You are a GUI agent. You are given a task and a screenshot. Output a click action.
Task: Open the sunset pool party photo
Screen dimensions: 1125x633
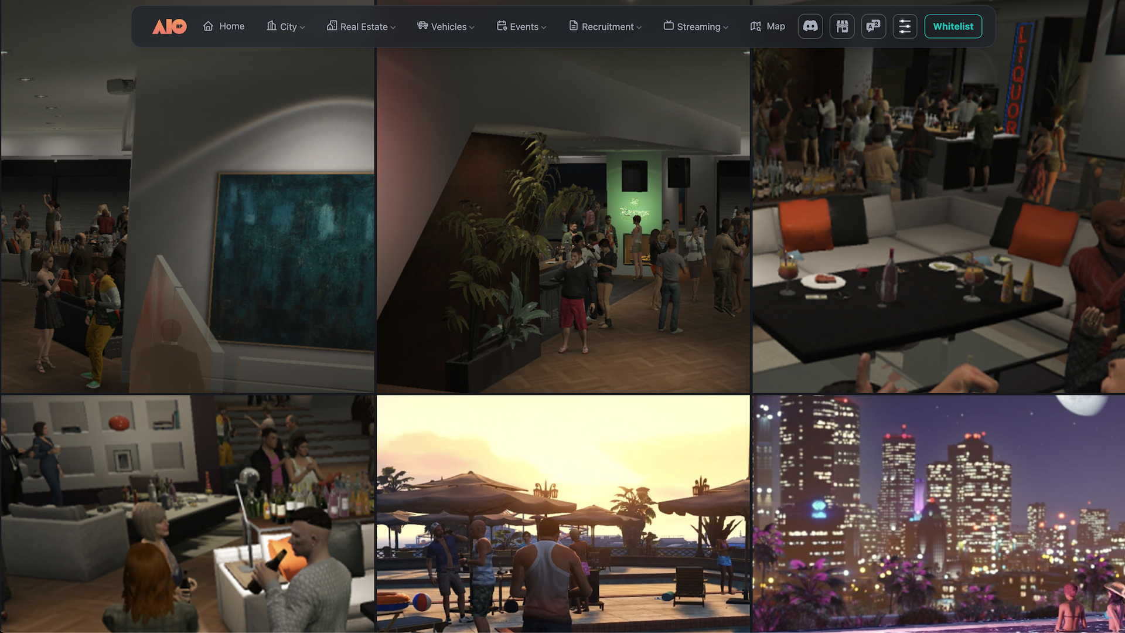coord(563,513)
